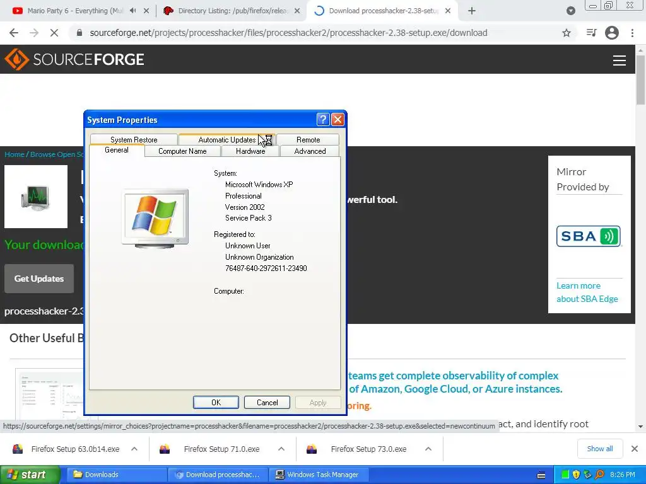This screenshot has height=484, width=646.
Task: Open the Chrome profile avatar
Action: 612,33
